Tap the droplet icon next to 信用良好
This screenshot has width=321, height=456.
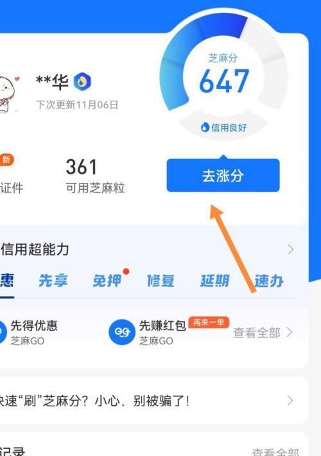[x=205, y=127]
